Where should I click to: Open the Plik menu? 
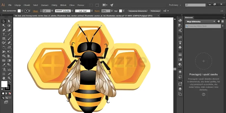click(10, 5)
